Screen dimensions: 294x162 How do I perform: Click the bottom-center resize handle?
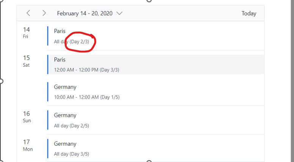(149, 161)
